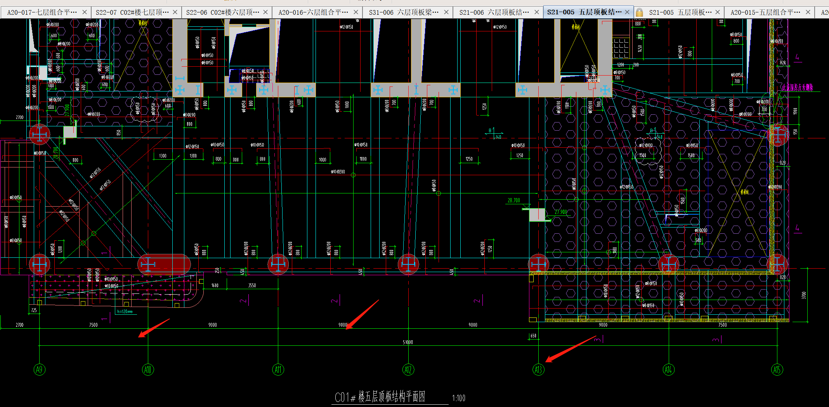Pick the elongated red column marker on axis A10
The width and height of the screenshot is (829, 407).
pos(164,265)
